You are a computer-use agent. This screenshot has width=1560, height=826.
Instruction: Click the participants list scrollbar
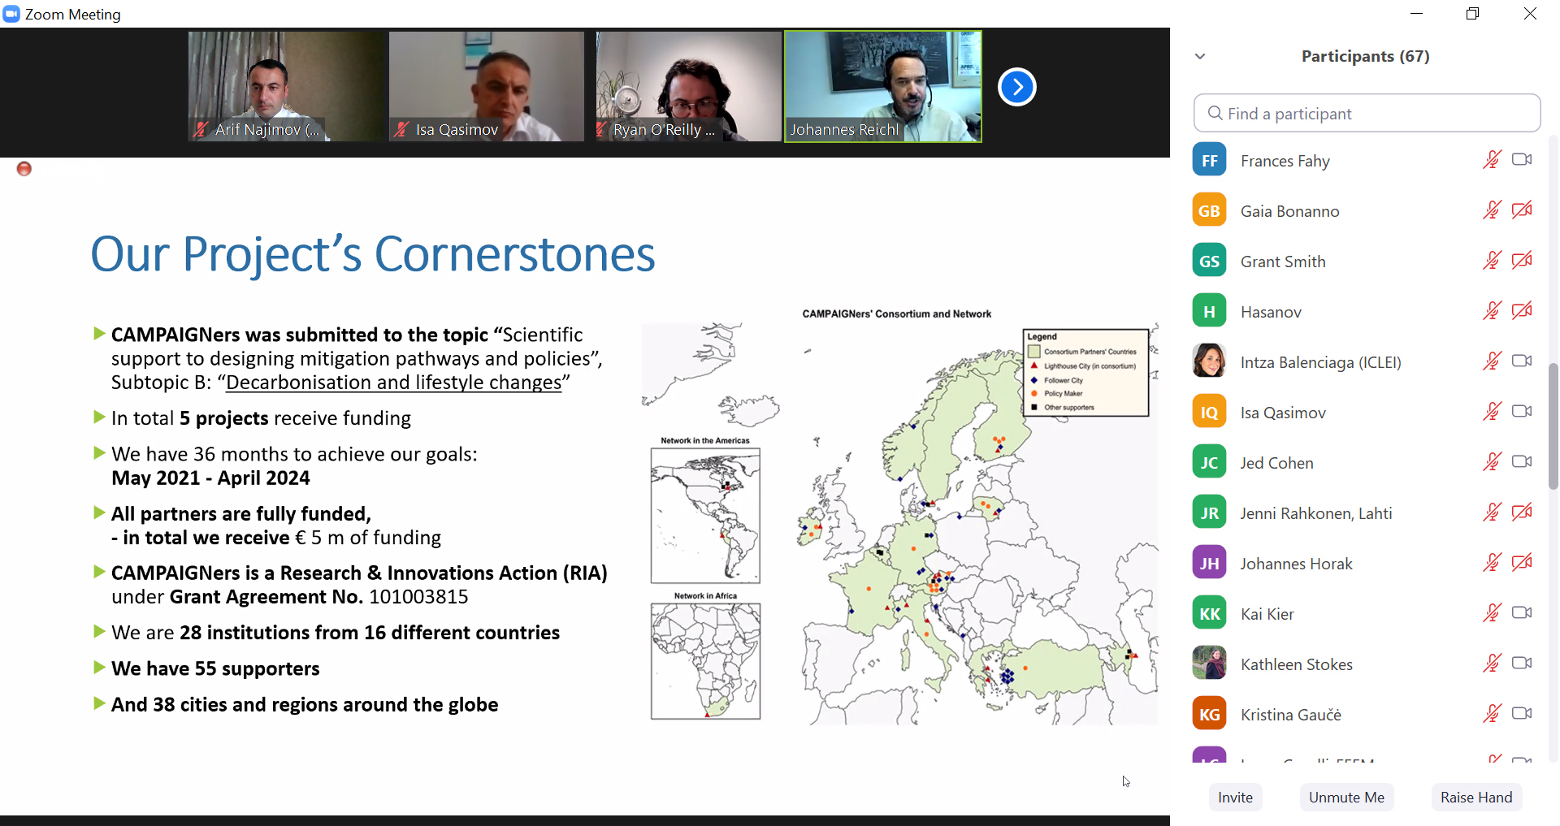1553,426
